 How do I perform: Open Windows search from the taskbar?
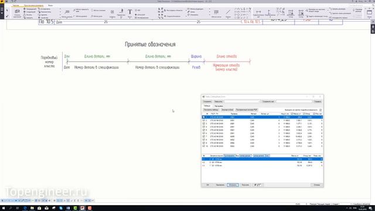pyautogui.click(x=11, y=208)
